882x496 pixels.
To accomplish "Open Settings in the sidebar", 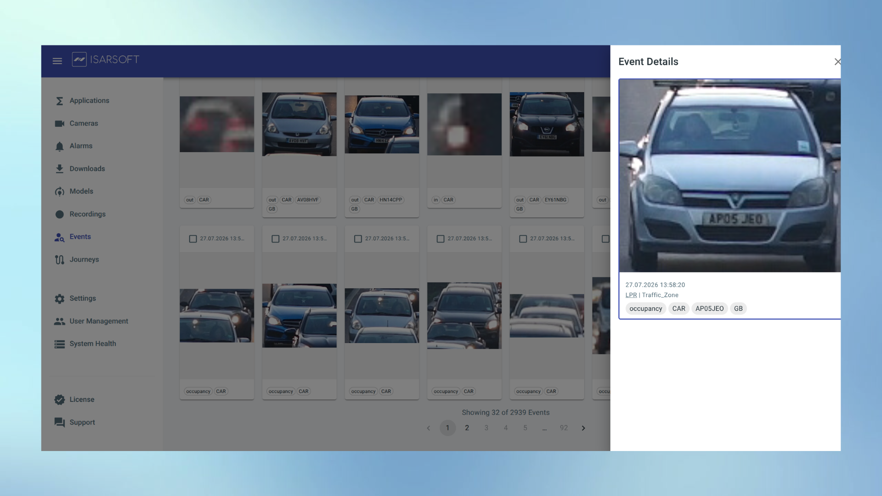I will (83, 299).
